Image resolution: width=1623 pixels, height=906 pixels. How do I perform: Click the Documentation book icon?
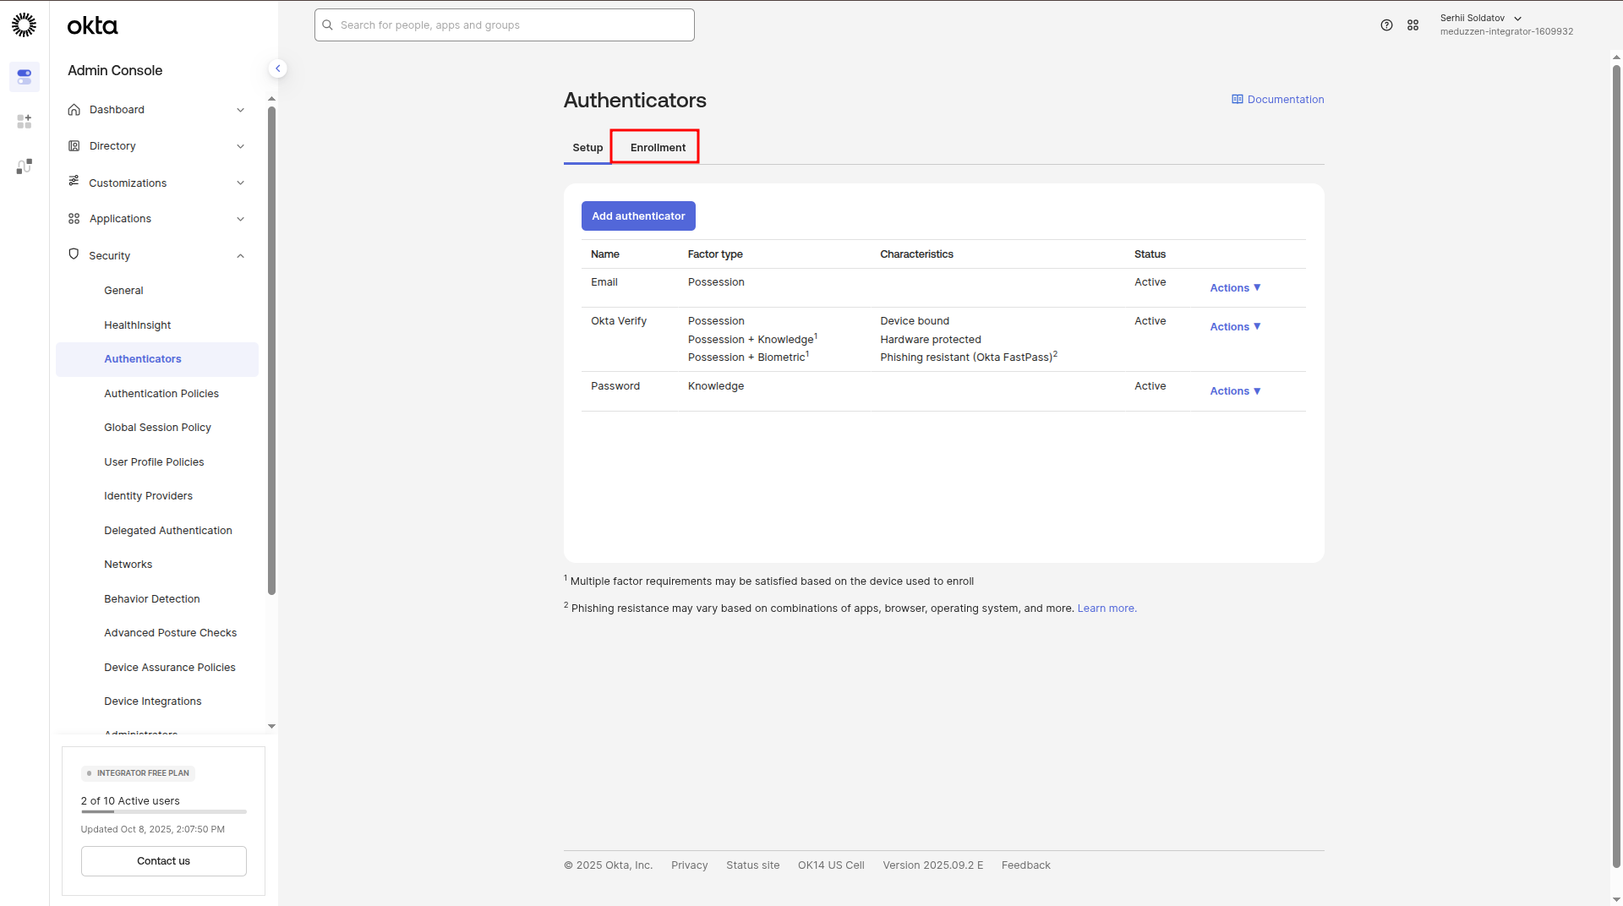pos(1237,99)
